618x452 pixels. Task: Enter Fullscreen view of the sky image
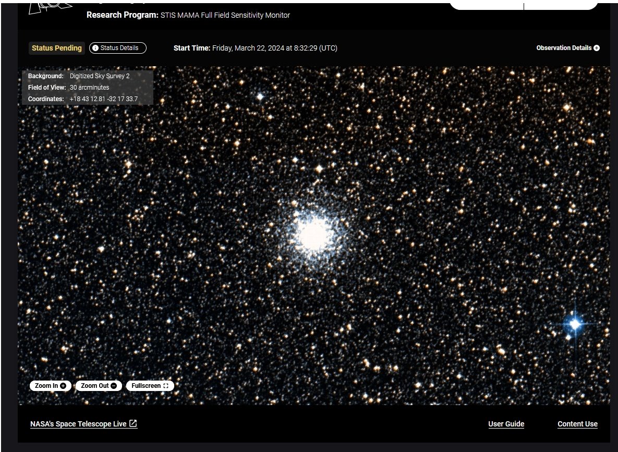point(150,386)
